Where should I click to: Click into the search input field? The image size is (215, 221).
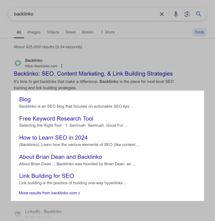click(84, 14)
